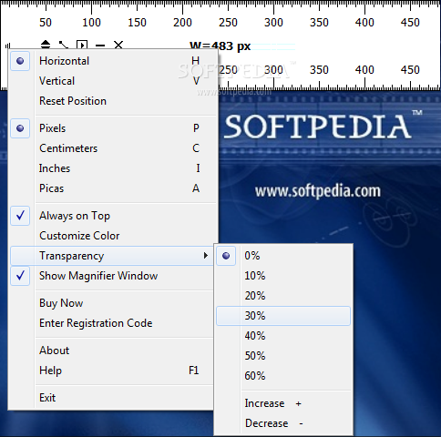The width and height of the screenshot is (441, 437).
Task: Open Customize Color
Action: pyautogui.click(x=113, y=236)
